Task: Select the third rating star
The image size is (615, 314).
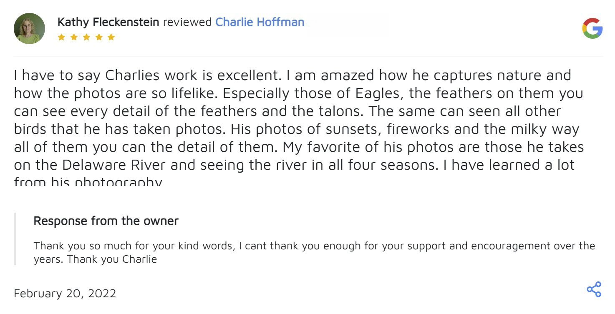Action: [x=86, y=37]
